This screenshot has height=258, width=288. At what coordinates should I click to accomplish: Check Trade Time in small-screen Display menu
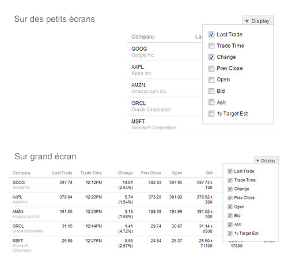coord(211,46)
